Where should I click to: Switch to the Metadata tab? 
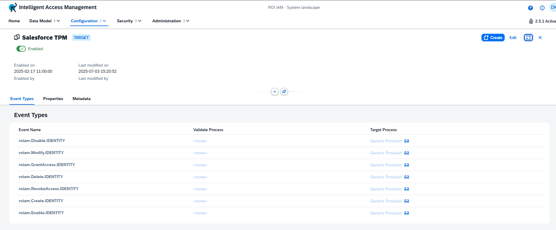coord(82,99)
